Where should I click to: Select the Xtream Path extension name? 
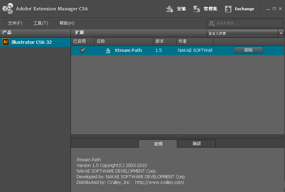pyautogui.click(x=128, y=50)
